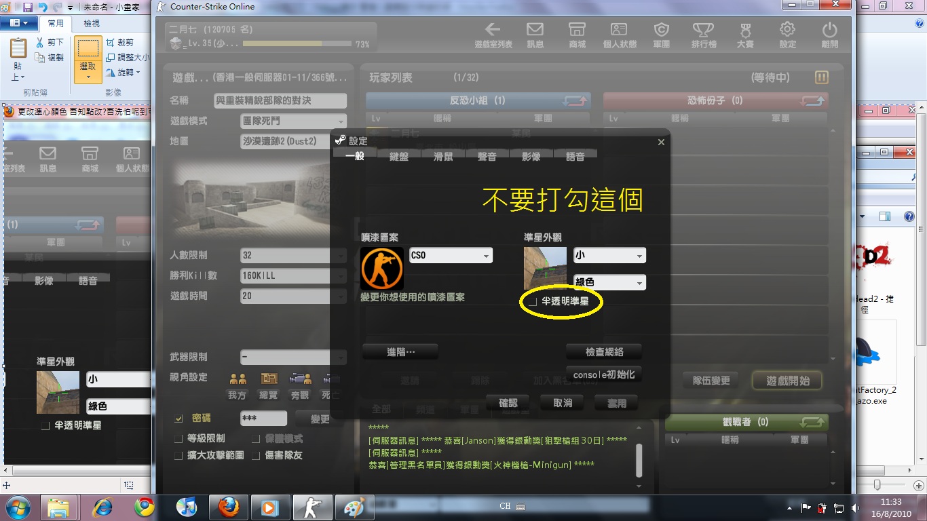Go back using 遊戲室列表 arrow icon
Screen dimensions: 927x521
click(493, 31)
